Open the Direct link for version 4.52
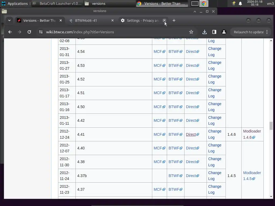The width and height of the screenshot is (275, 206). (192, 79)
